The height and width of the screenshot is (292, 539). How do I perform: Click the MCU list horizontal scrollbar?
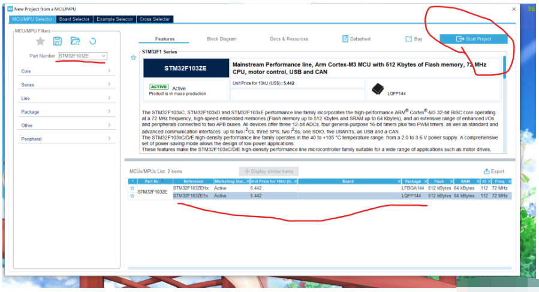pyautogui.click(x=320, y=268)
